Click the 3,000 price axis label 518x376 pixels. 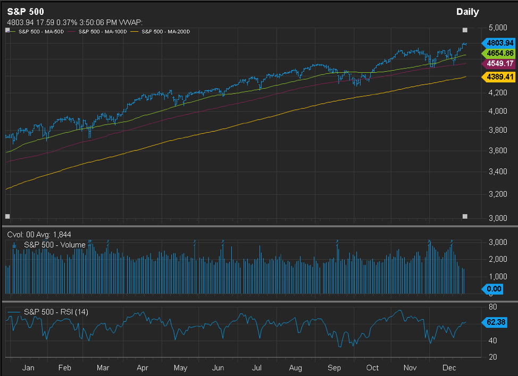coord(497,218)
